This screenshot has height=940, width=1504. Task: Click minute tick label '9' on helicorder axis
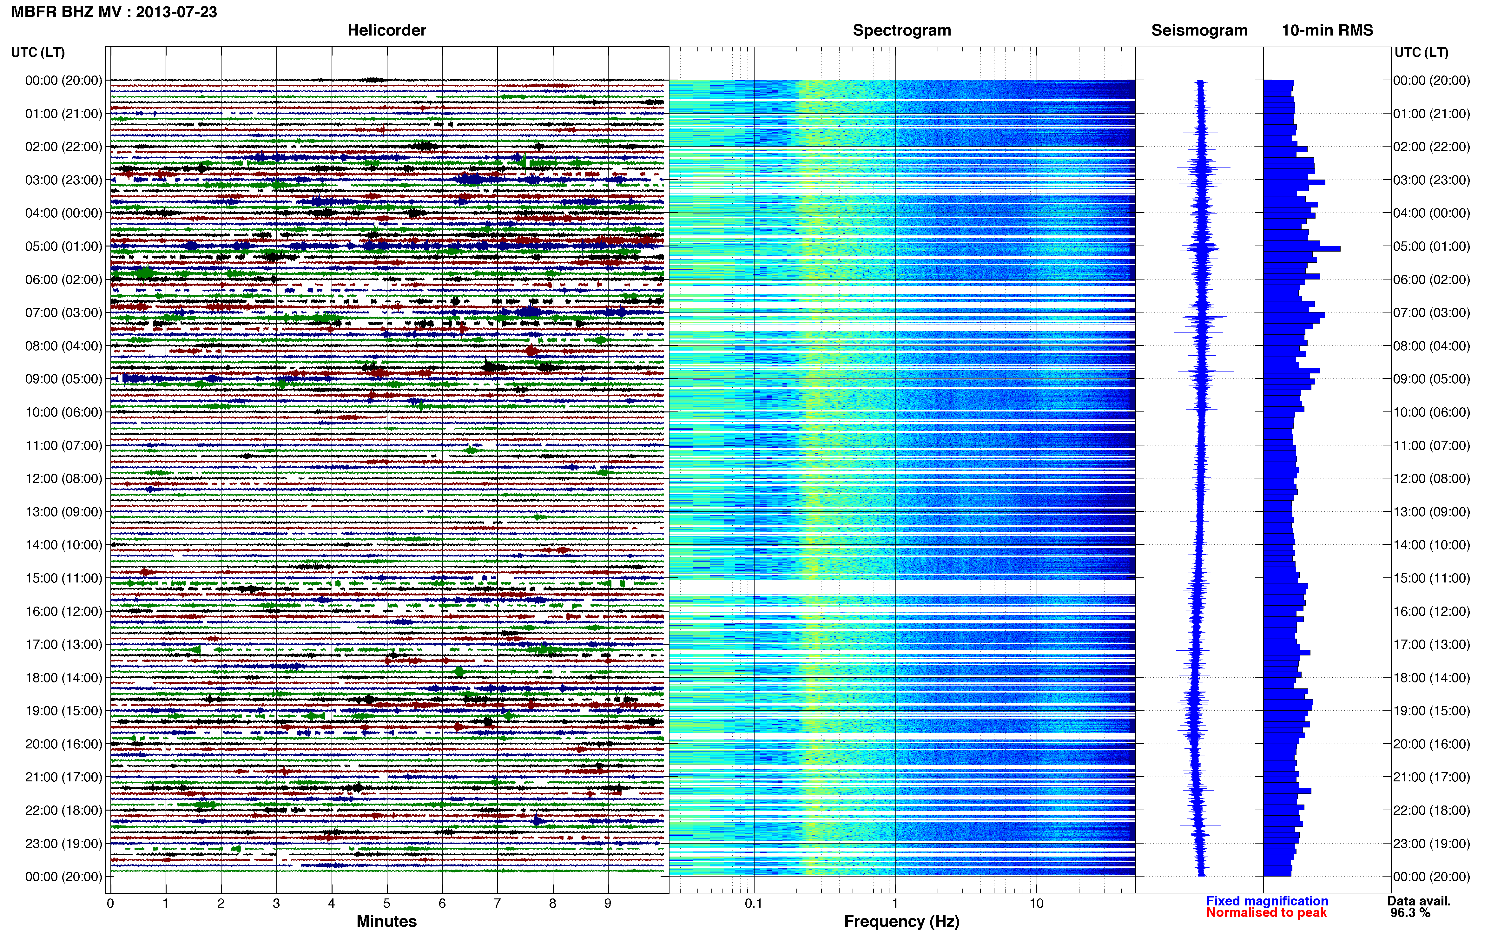[x=608, y=903]
